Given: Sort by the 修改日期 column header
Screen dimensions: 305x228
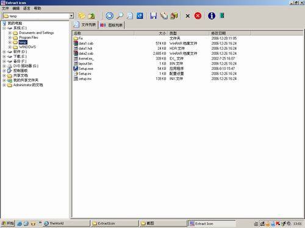Looking at the screenshot, I should (230, 33).
